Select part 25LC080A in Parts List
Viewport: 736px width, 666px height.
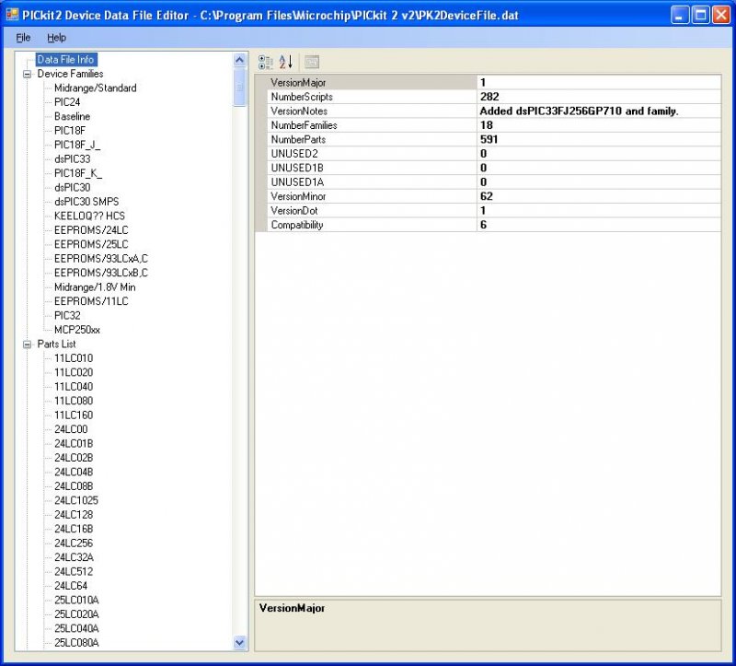(x=76, y=643)
